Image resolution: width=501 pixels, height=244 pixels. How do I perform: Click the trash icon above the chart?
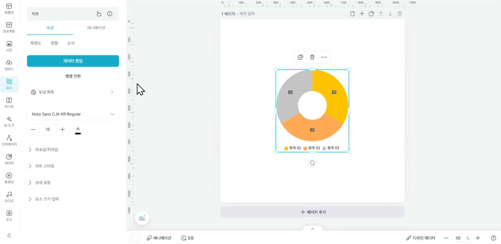coord(312,57)
